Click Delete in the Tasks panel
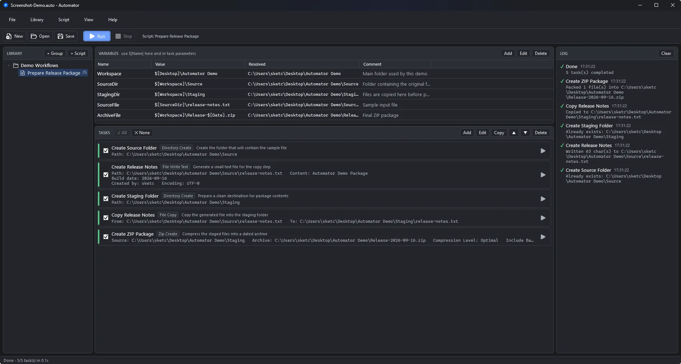 tap(541, 133)
